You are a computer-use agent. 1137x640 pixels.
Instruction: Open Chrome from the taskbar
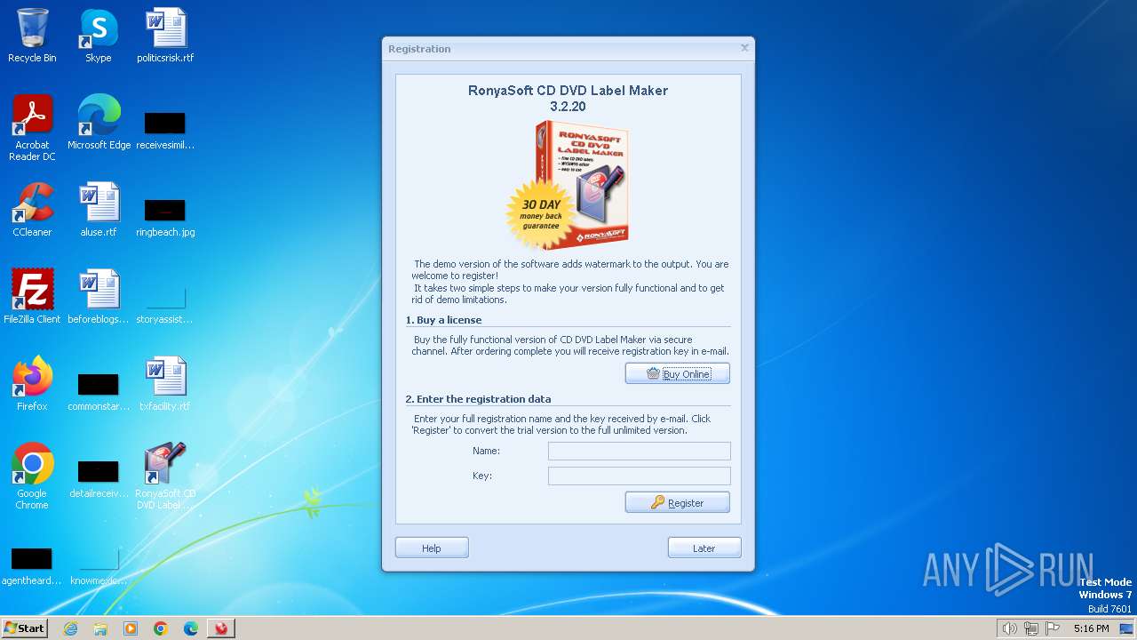[x=161, y=628]
